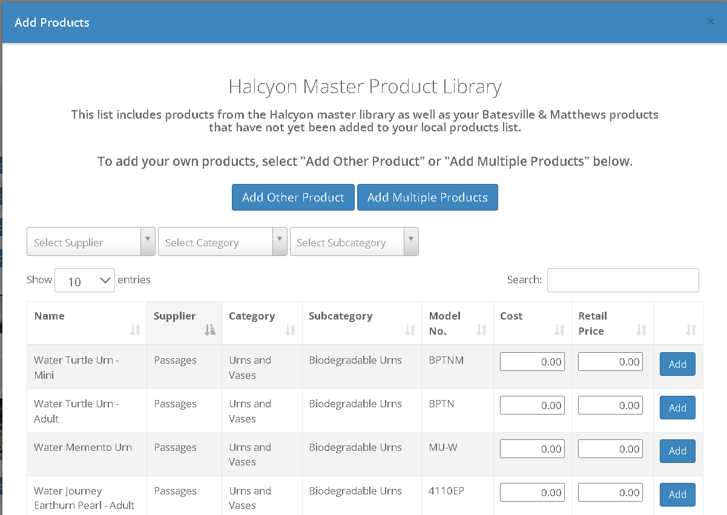Click Cost field for Water Turtle Urn - Adult
The height and width of the screenshot is (515, 727).
[532, 405]
